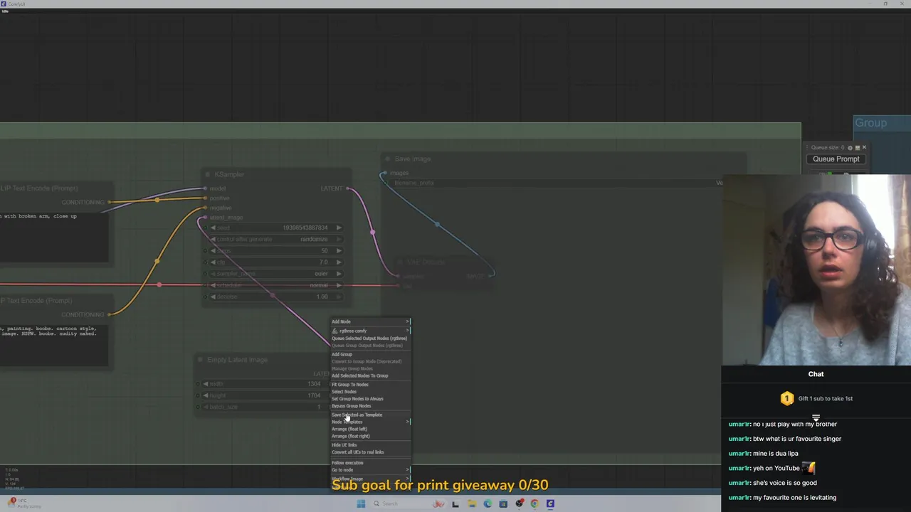Click the denoise 1.00 value field

point(276,297)
